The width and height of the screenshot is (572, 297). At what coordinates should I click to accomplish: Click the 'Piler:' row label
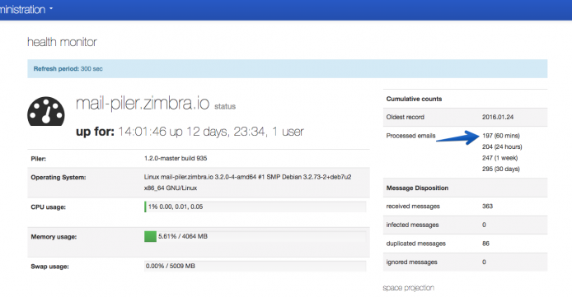tap(38, 159)
